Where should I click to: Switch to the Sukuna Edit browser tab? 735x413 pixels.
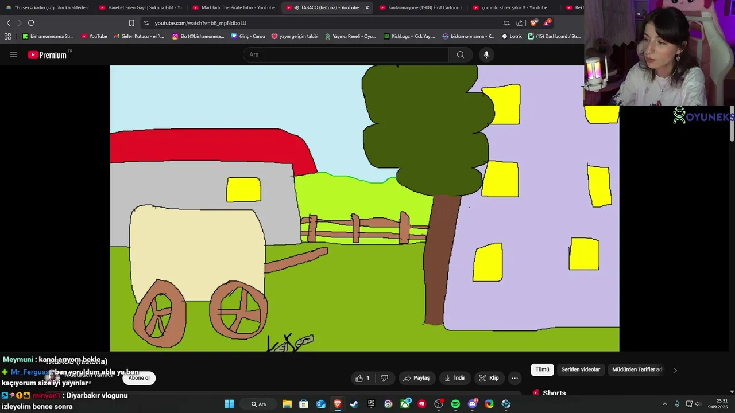[140, 7]
